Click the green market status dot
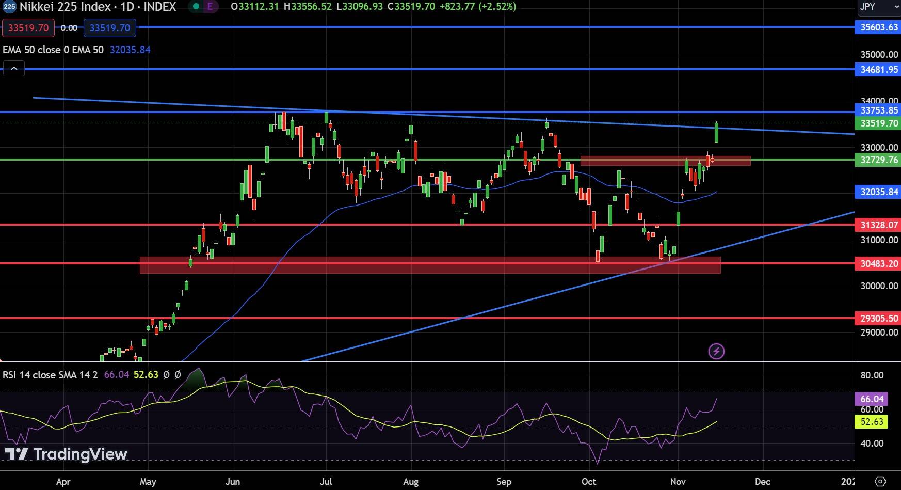901x490 pixels. (196, 7)
